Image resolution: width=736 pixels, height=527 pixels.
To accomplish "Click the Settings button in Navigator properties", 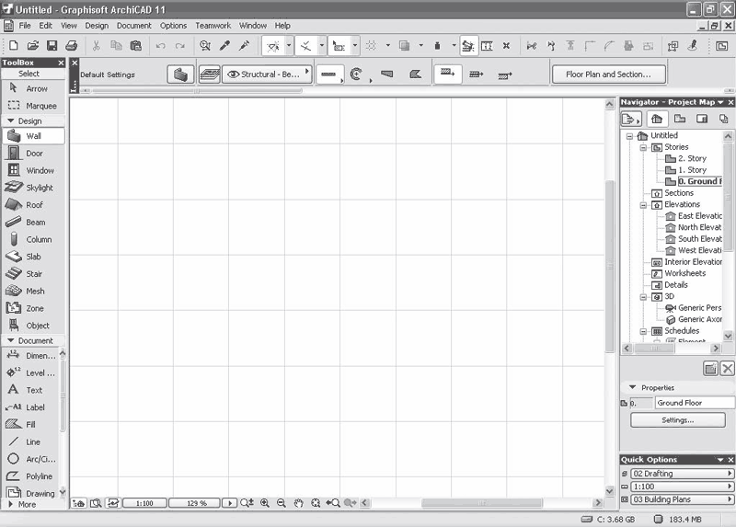I will coord(677,420).
